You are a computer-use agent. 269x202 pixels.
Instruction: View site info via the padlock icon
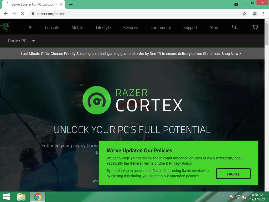(33, 14)
